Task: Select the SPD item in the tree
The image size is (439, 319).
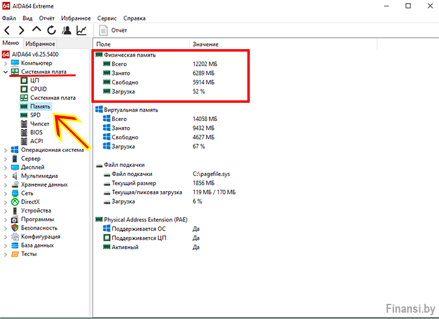Action: [x=35, y=115]
